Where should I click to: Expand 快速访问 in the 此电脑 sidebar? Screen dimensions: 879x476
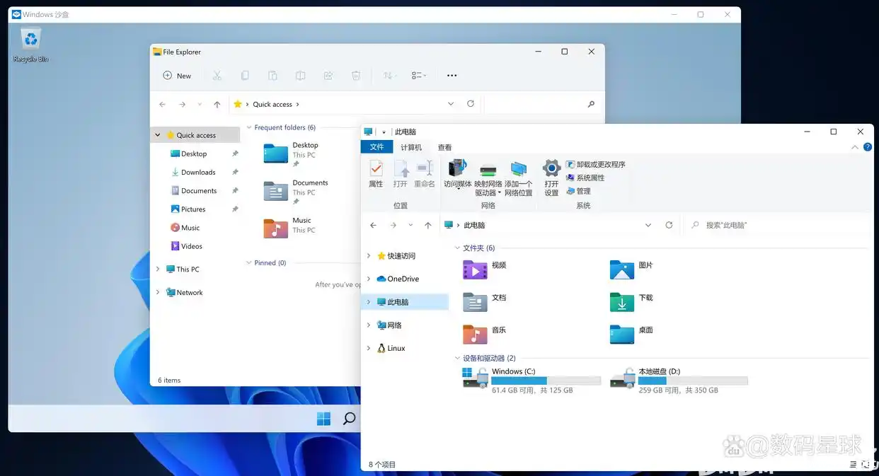coord(369,256)
